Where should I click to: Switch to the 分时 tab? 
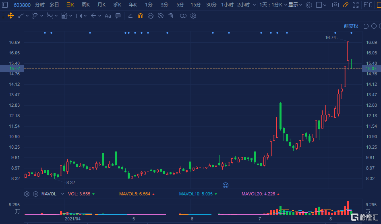pyautogui.click(x=40, y=5)
